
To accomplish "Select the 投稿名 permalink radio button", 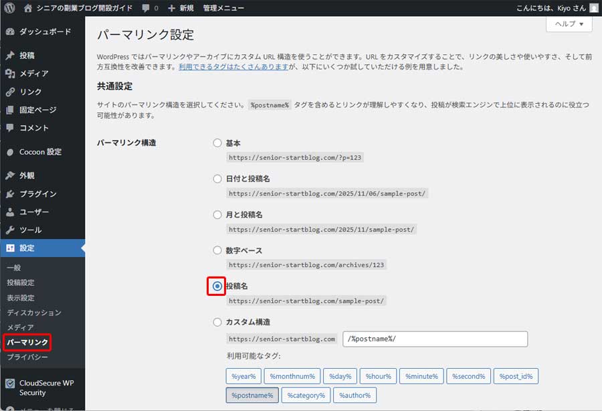I will point(217,284).
